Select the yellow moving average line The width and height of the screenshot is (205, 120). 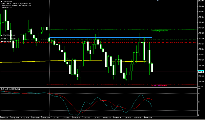[76, 61]
